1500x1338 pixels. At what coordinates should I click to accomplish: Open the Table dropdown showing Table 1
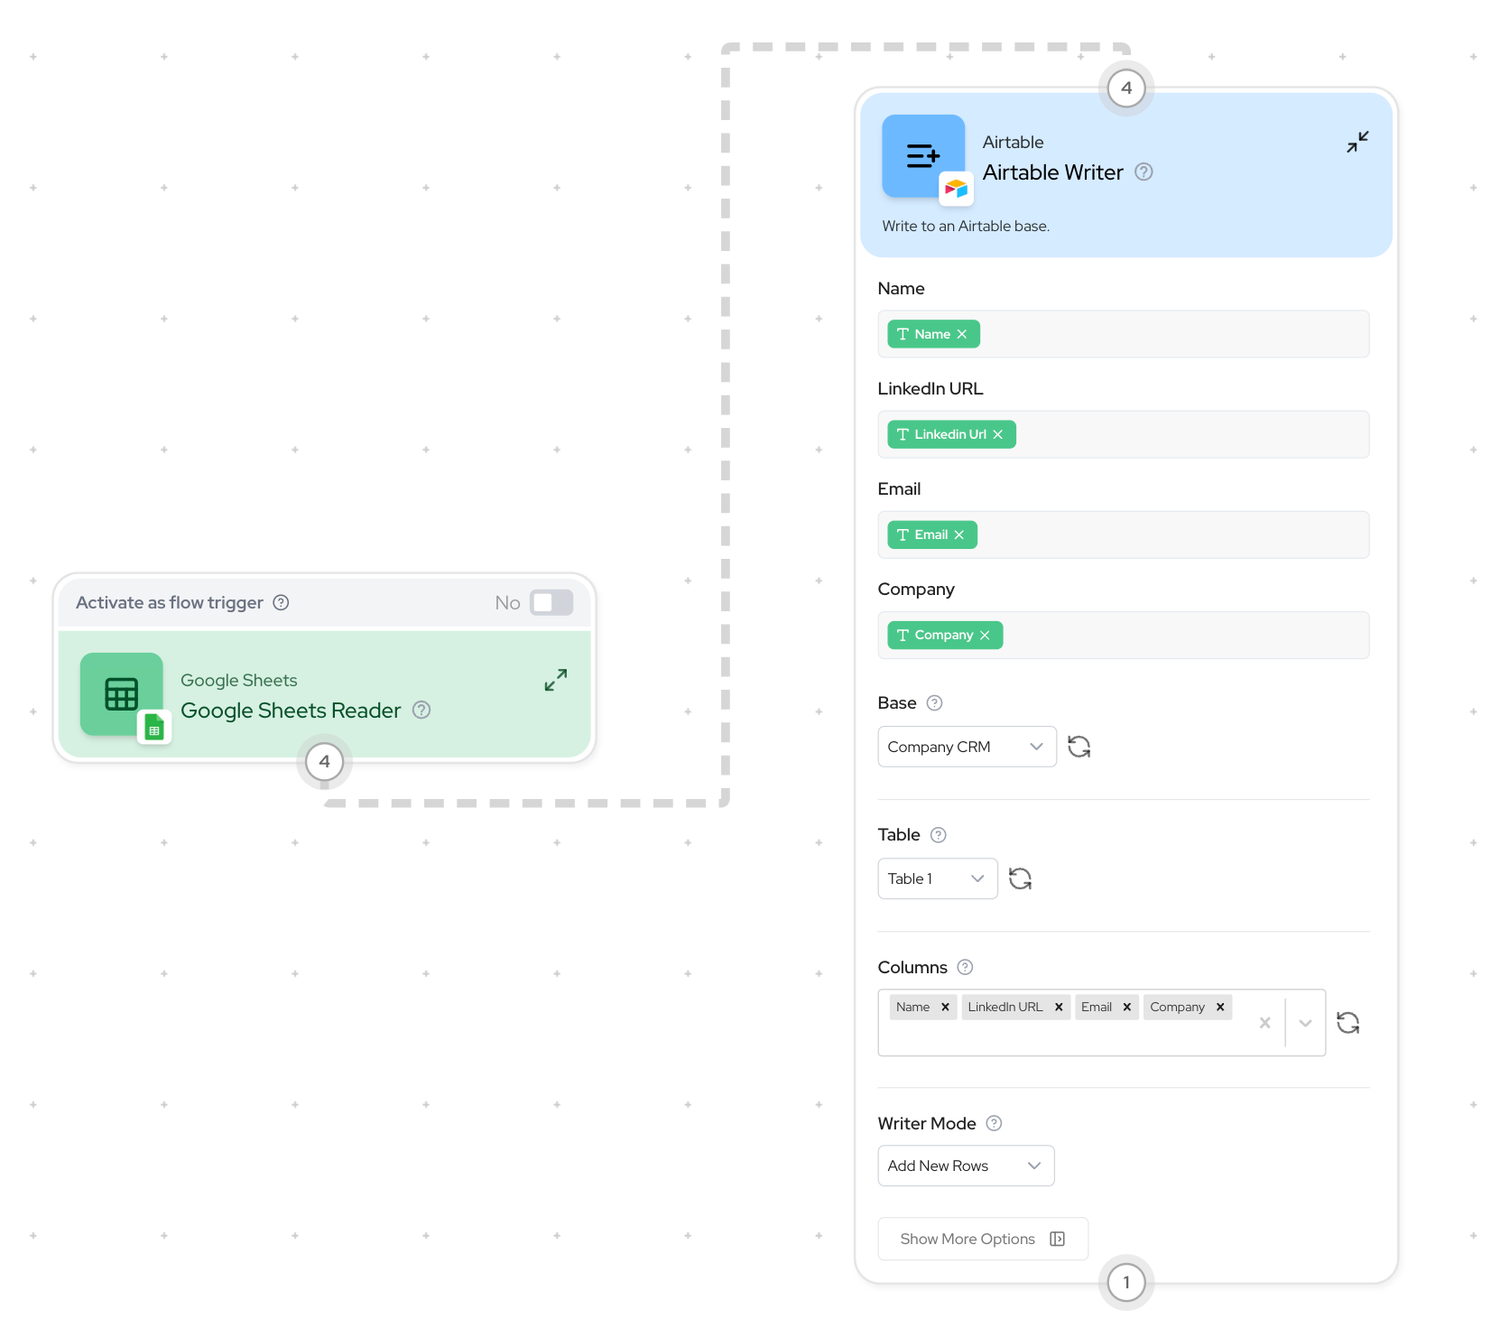coord(938,878)
